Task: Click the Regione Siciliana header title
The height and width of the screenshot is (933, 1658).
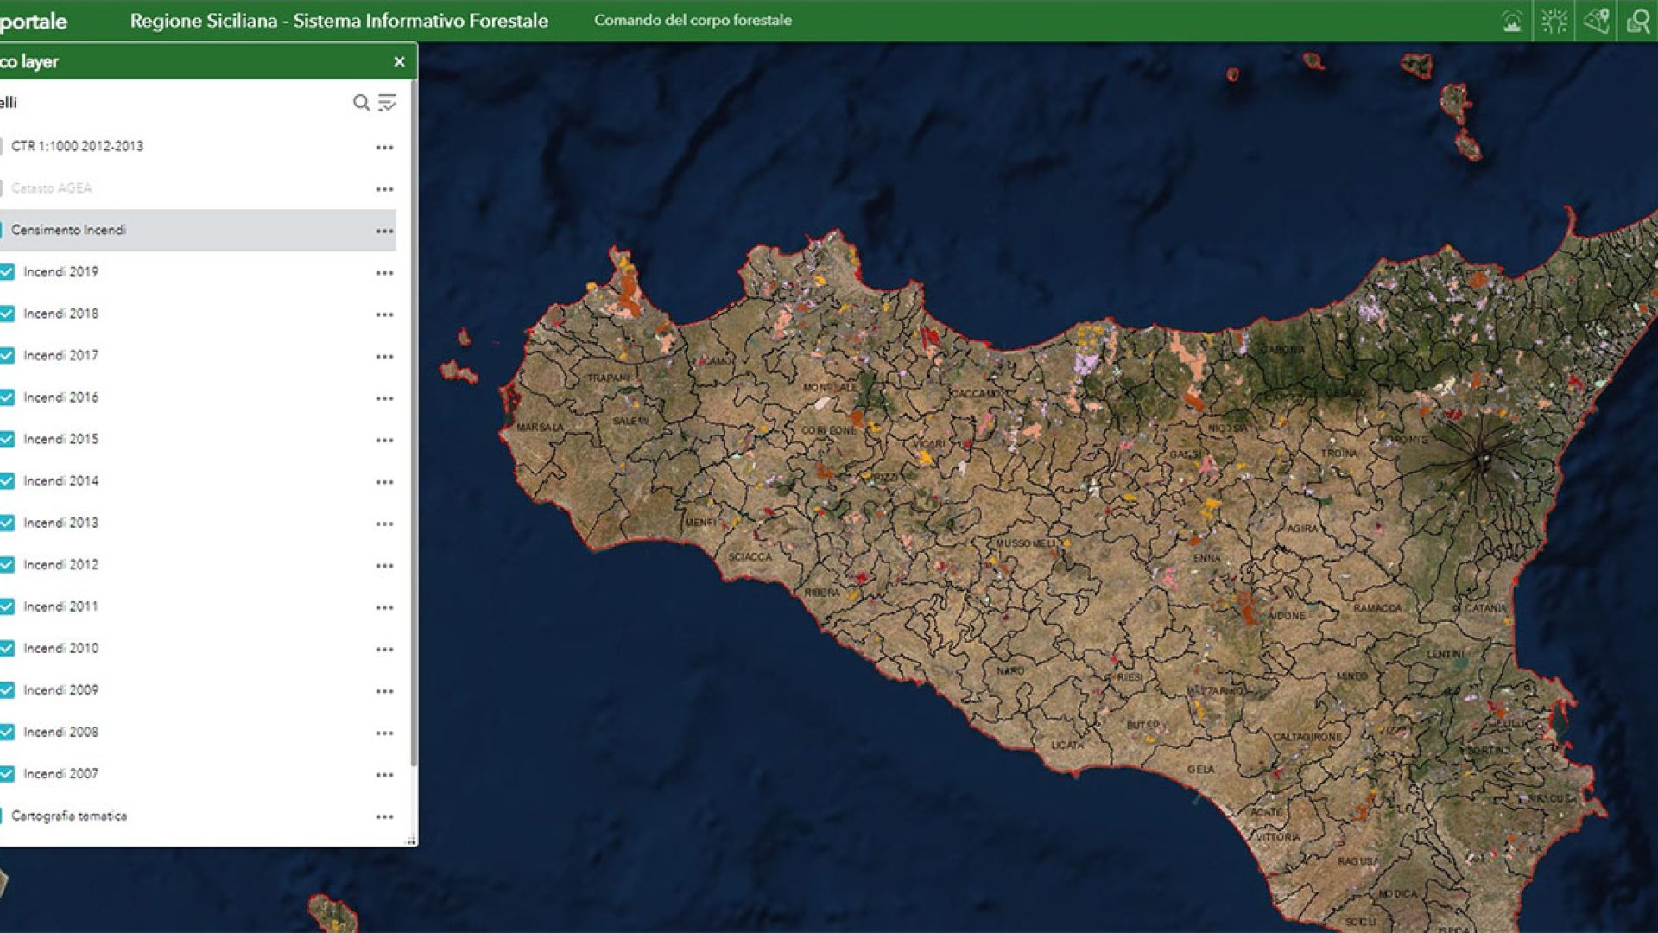Action: [339, 21]
